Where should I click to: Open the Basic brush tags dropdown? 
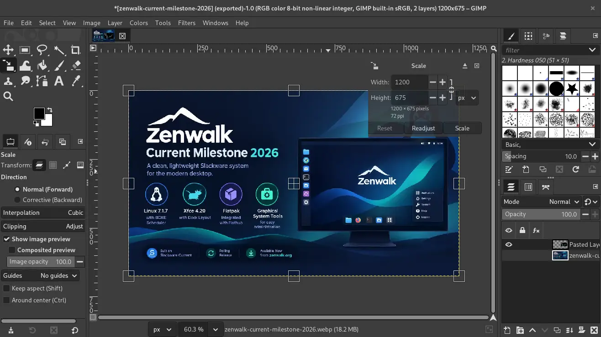coord(550,144)
